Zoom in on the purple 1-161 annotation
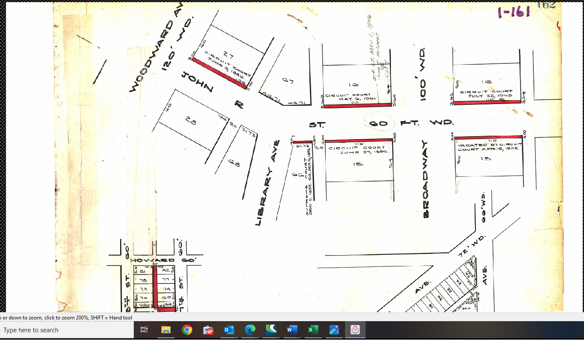Viewport: 584px width, 340px height. coord(514,12)
